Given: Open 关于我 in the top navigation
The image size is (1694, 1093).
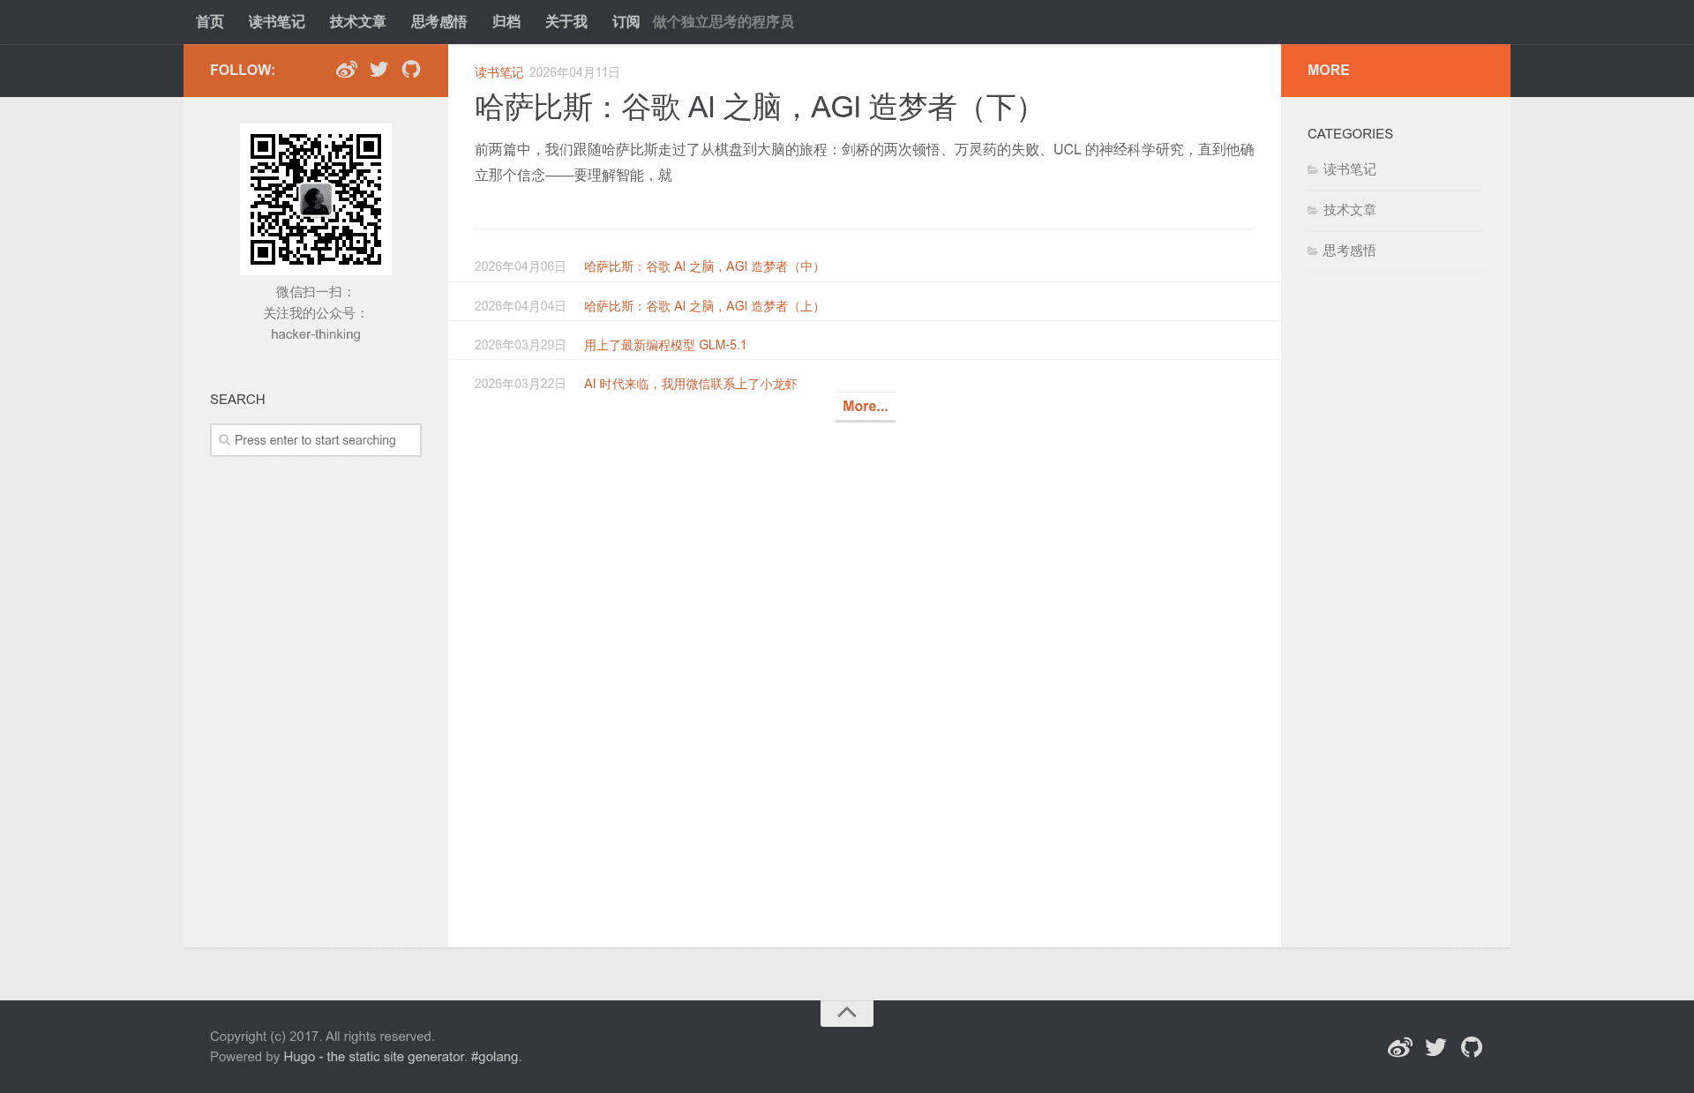Looking at the screenshot, I should click(566, 22).
